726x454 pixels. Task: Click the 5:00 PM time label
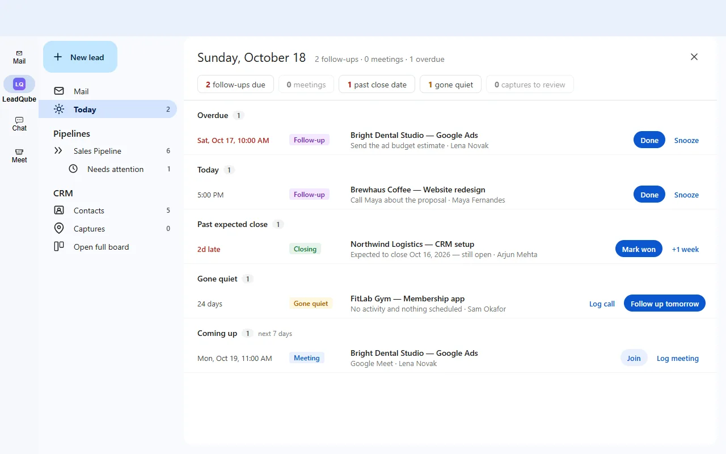coord(210,195)
